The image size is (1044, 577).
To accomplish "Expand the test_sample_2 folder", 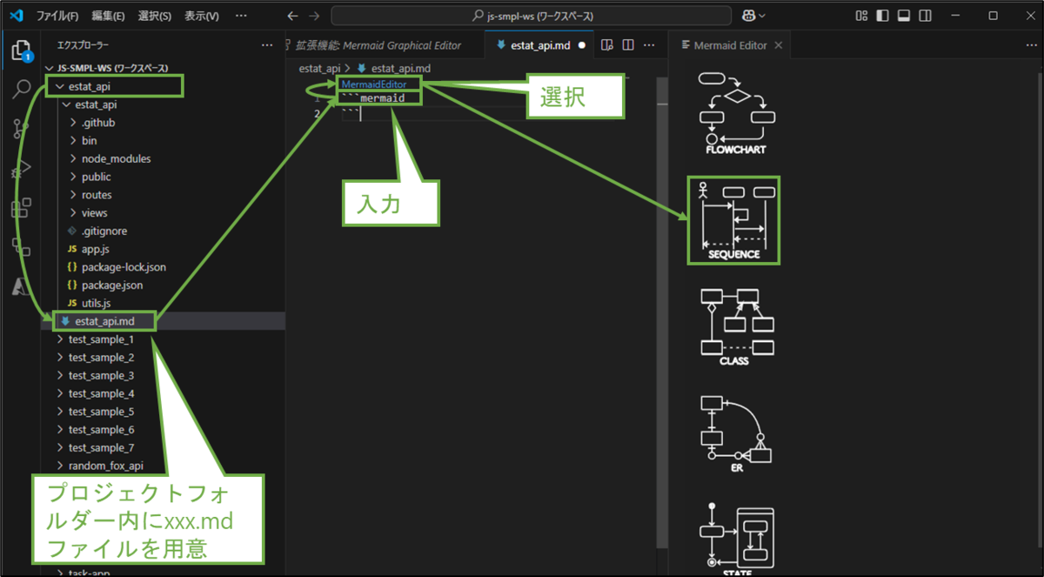I will click(x=101, y=358).
